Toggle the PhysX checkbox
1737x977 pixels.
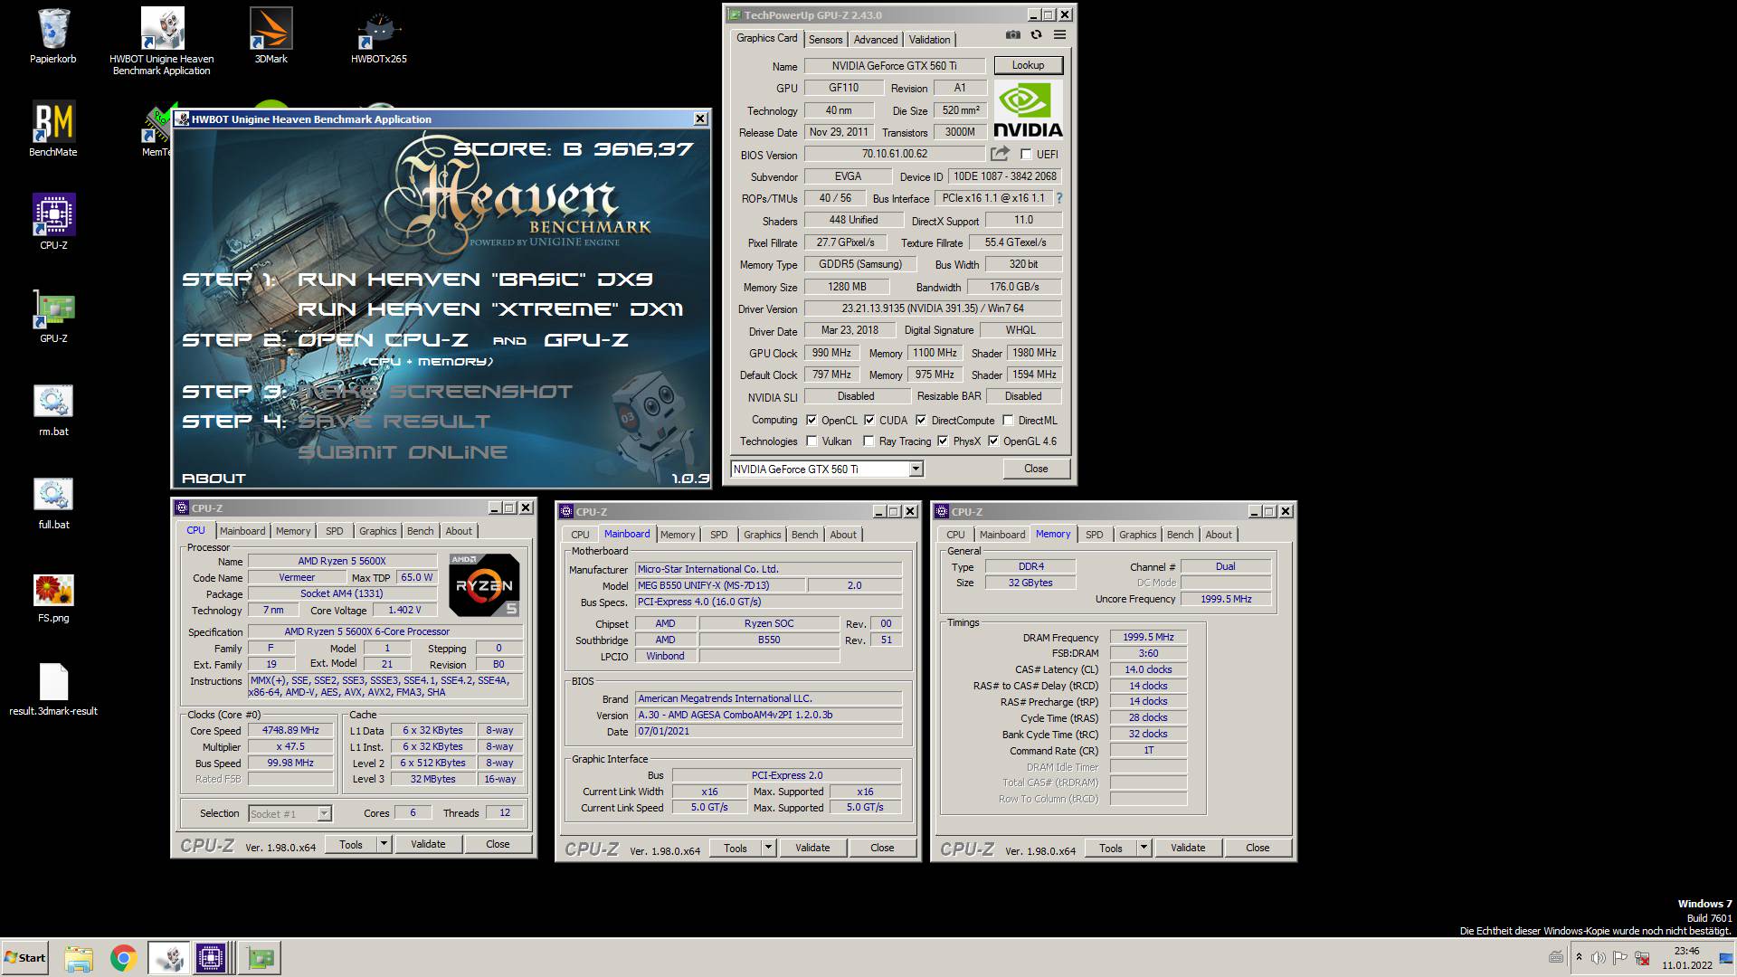click(x=943, y=441)
